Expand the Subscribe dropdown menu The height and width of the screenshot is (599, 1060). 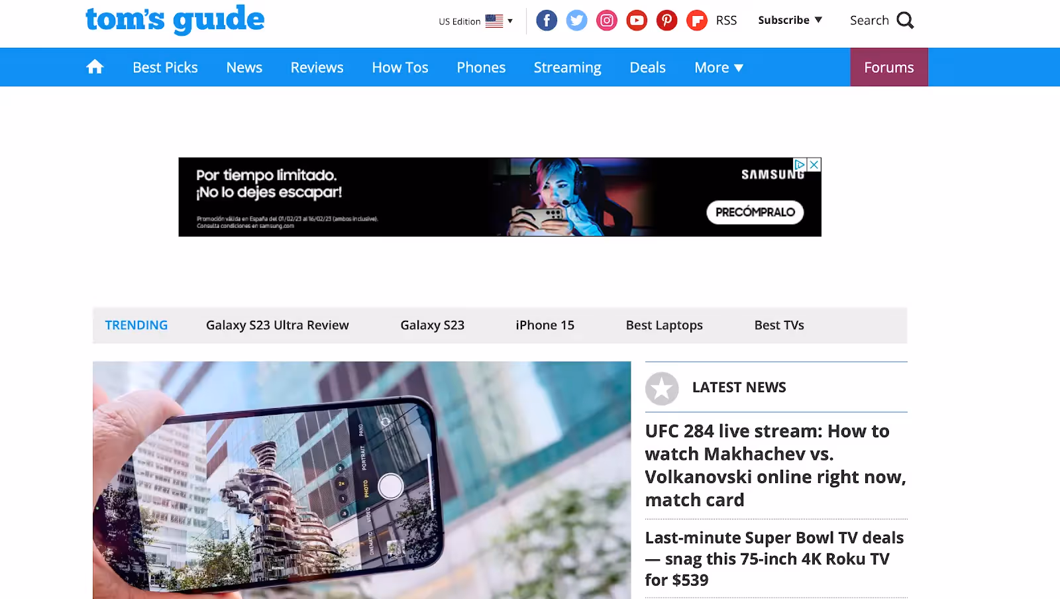pos(790,20)
